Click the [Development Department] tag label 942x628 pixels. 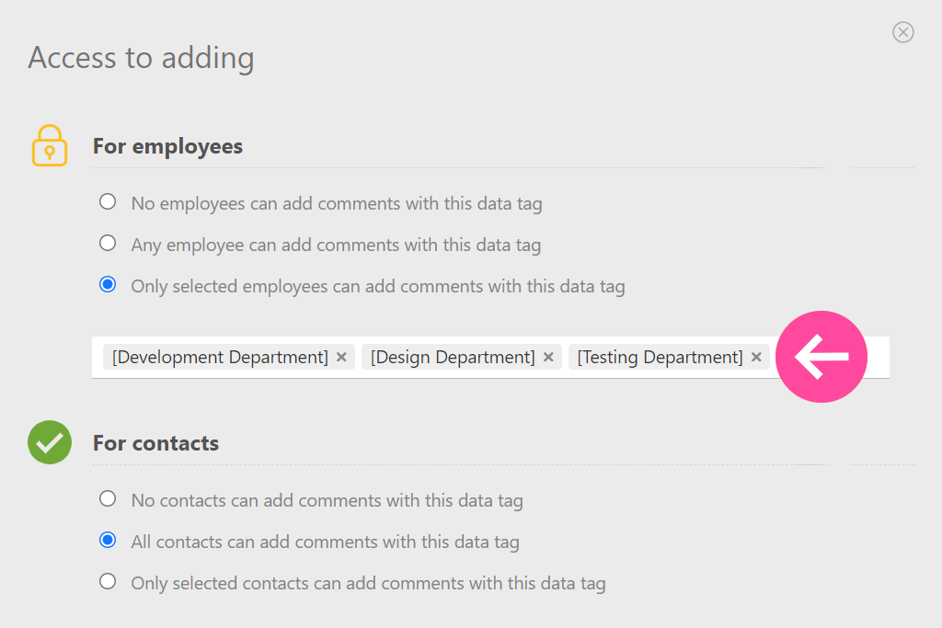tap(220, 358)
